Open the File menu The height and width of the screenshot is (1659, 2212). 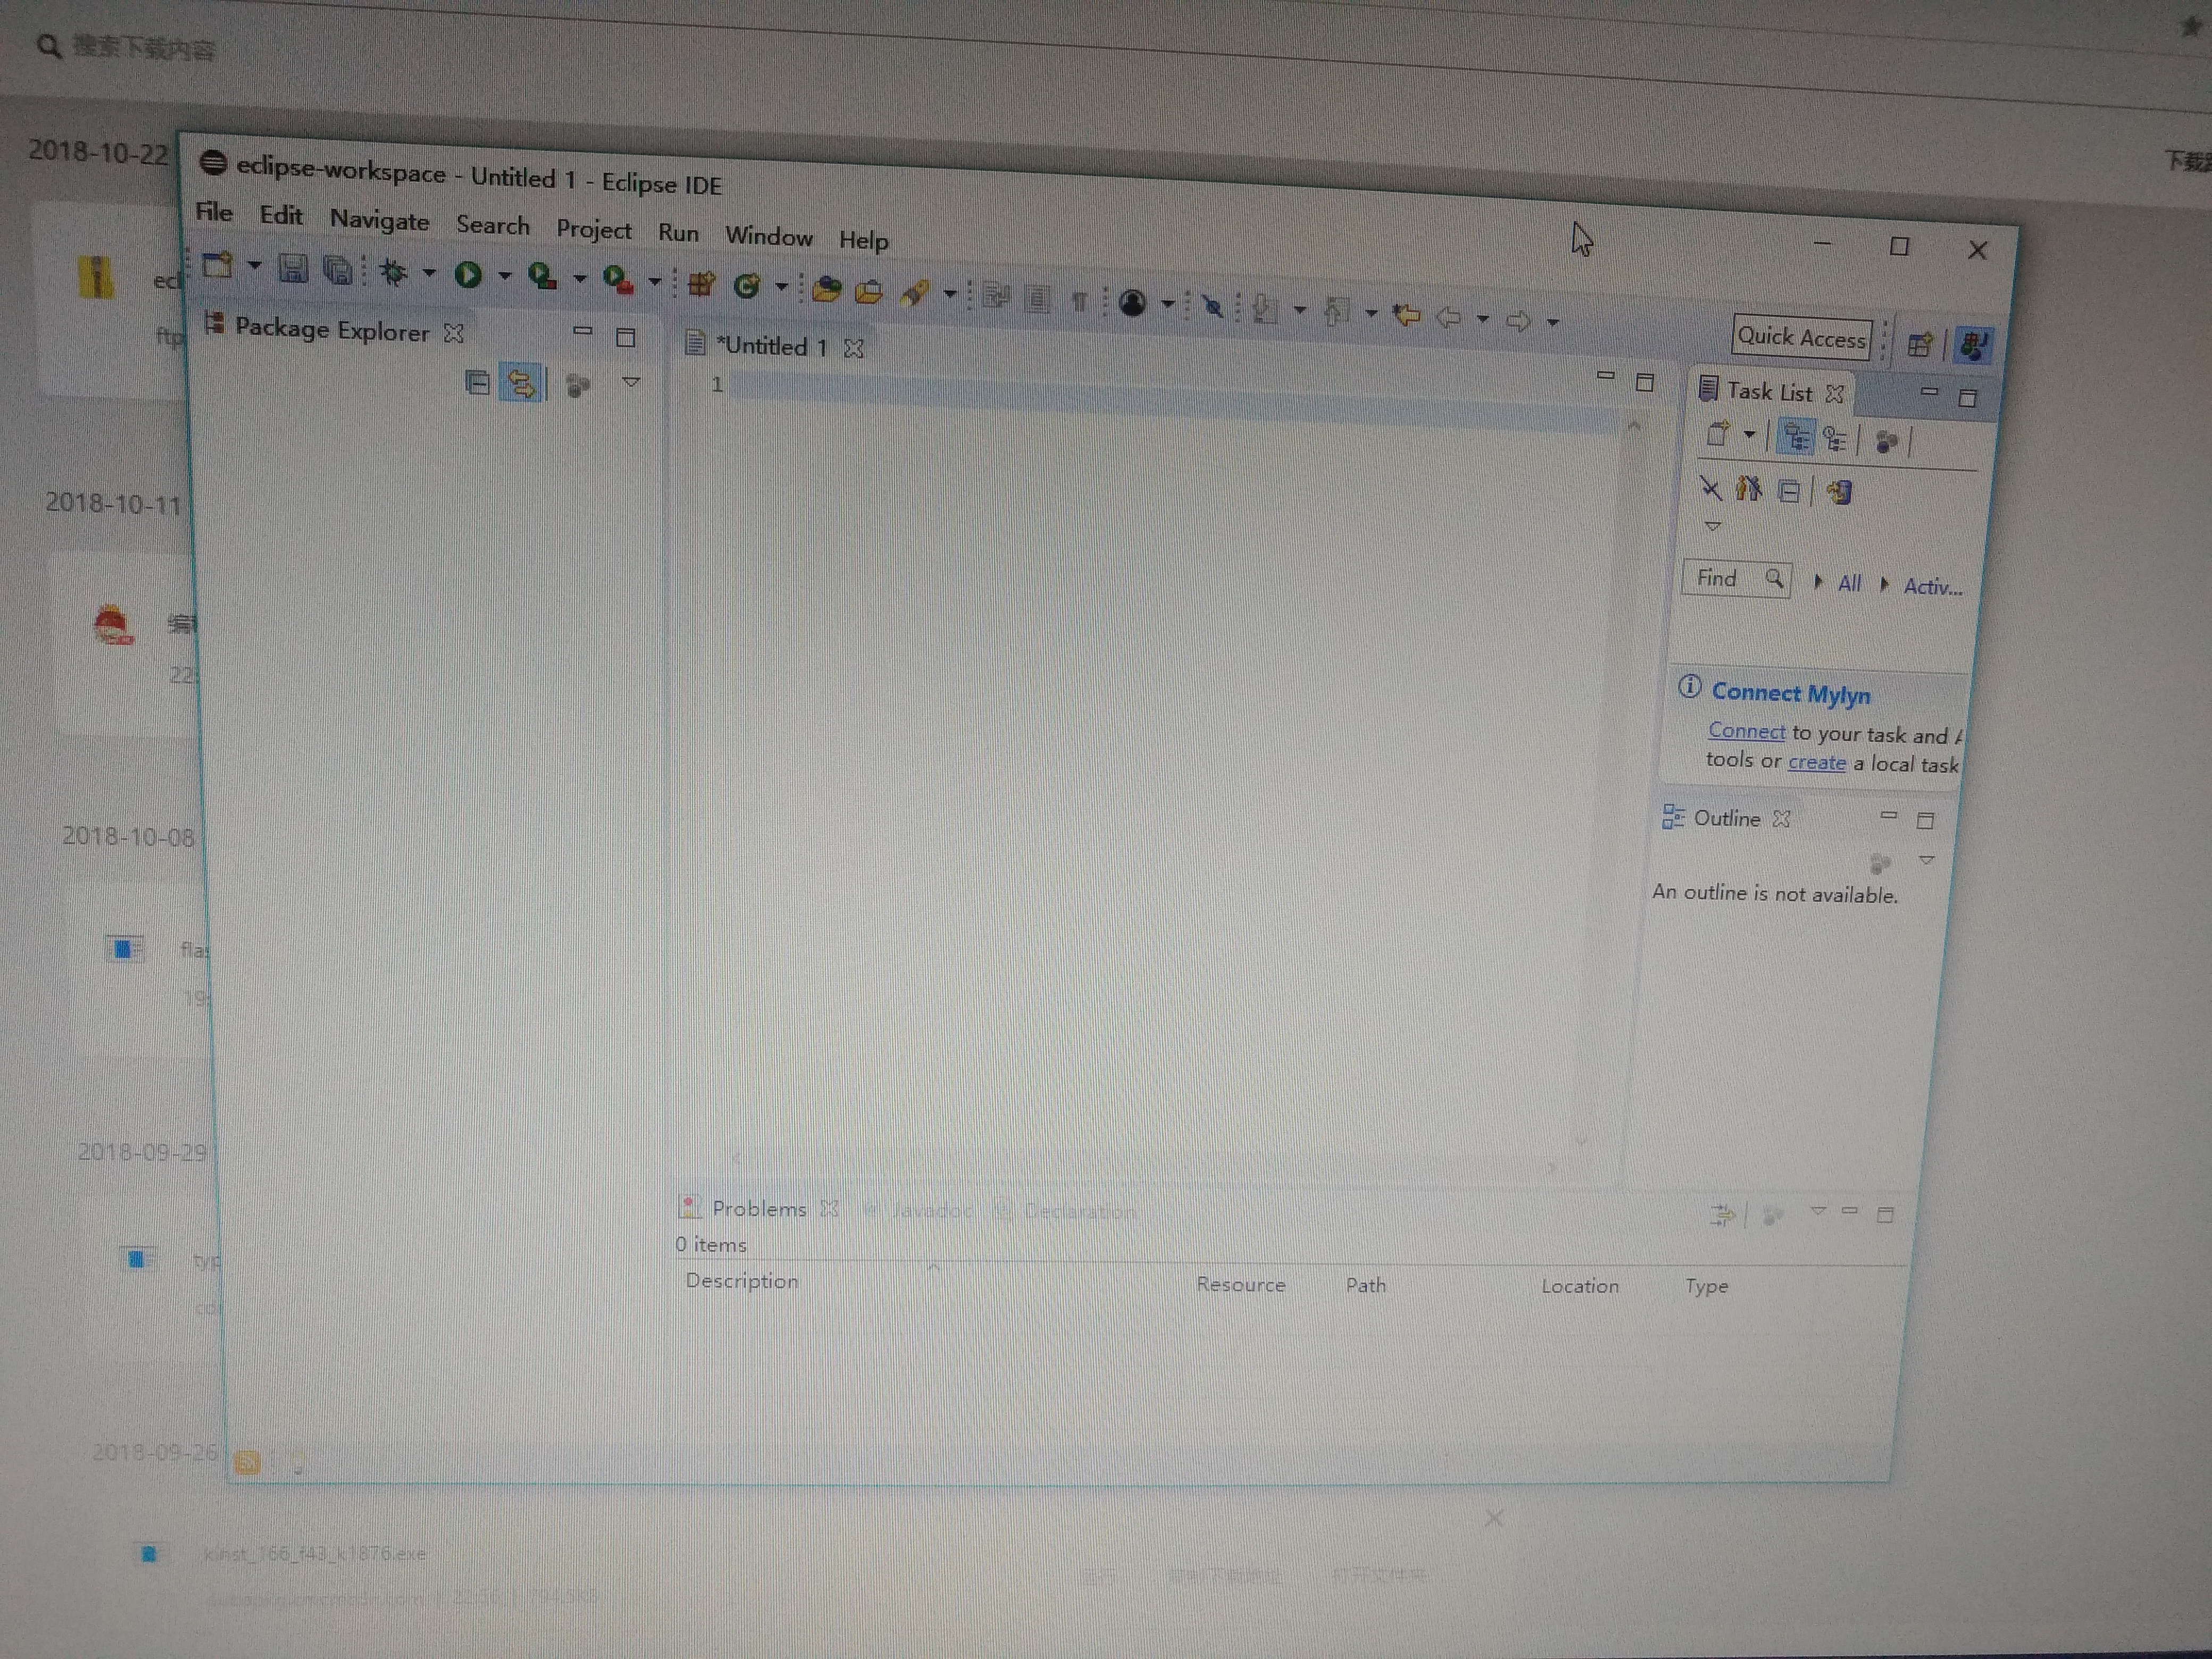[x=214, y=212]
